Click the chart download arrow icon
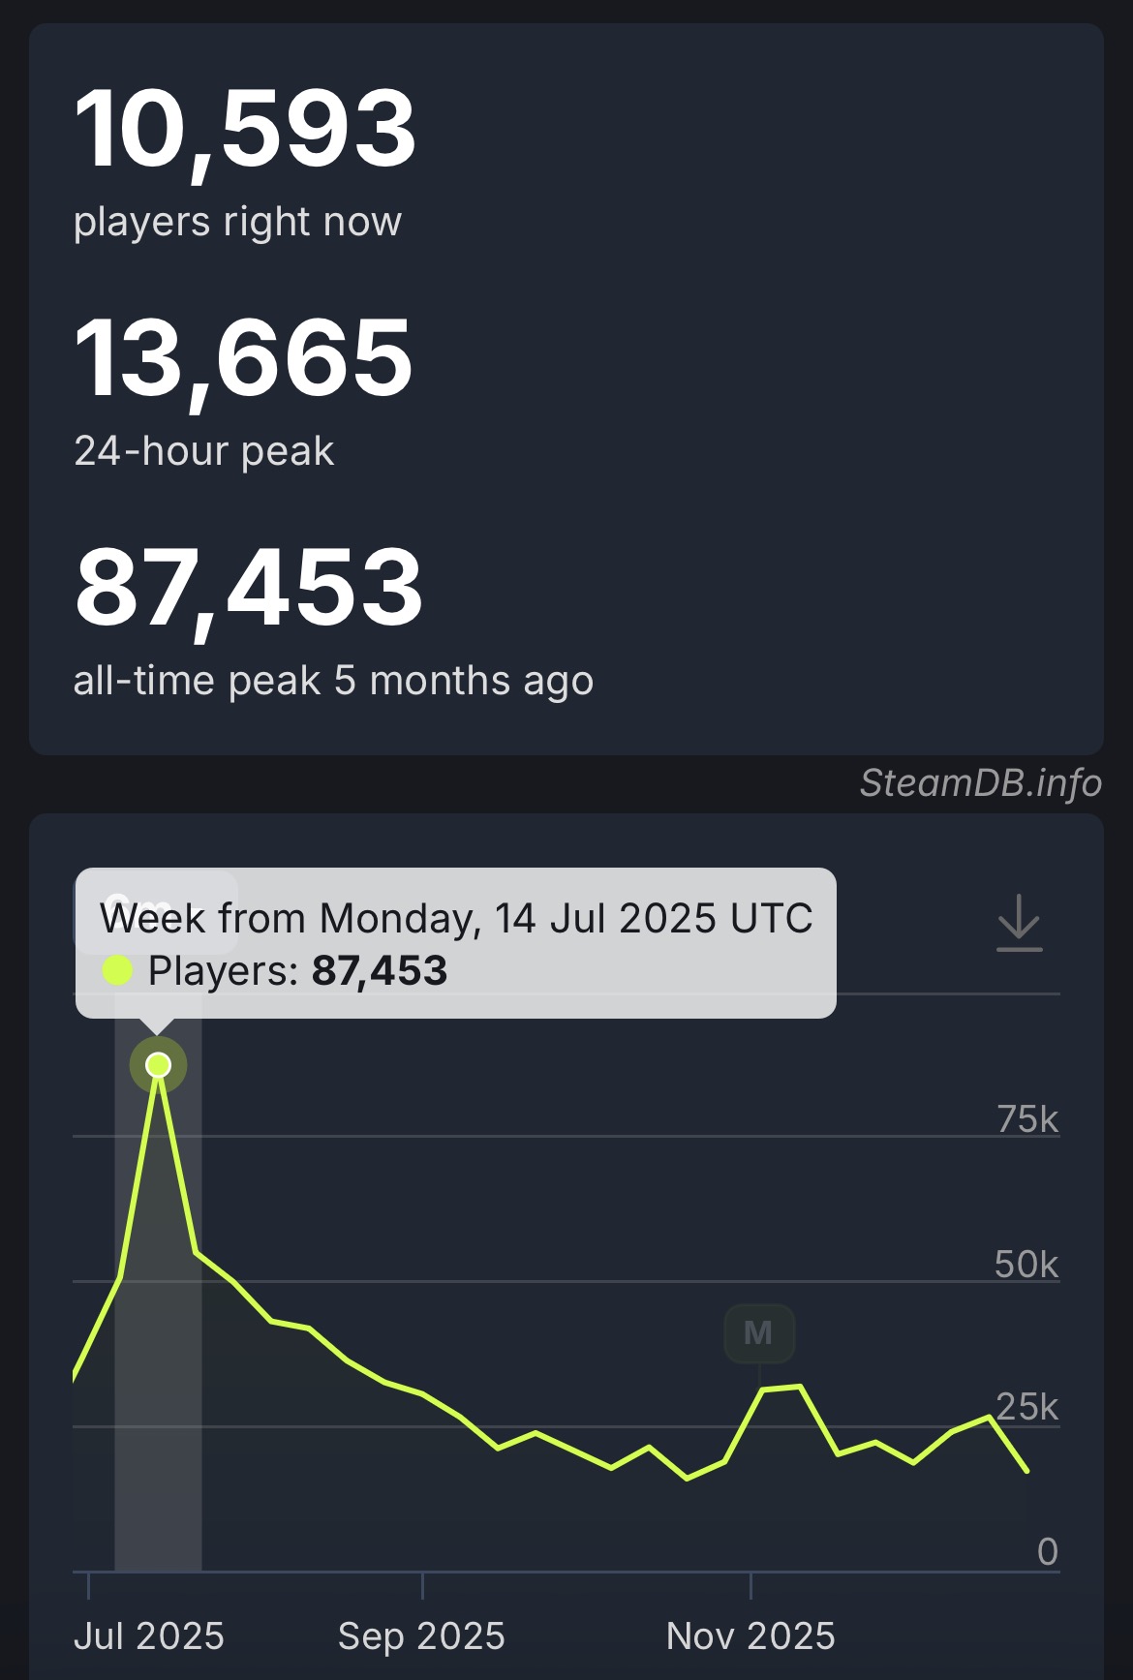 (1019, 923)
